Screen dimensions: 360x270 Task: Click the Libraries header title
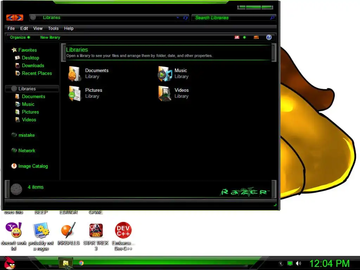click(x=77, y=50)
